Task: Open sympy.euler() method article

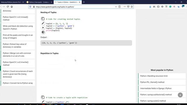Action: click(x=162, y=101)
